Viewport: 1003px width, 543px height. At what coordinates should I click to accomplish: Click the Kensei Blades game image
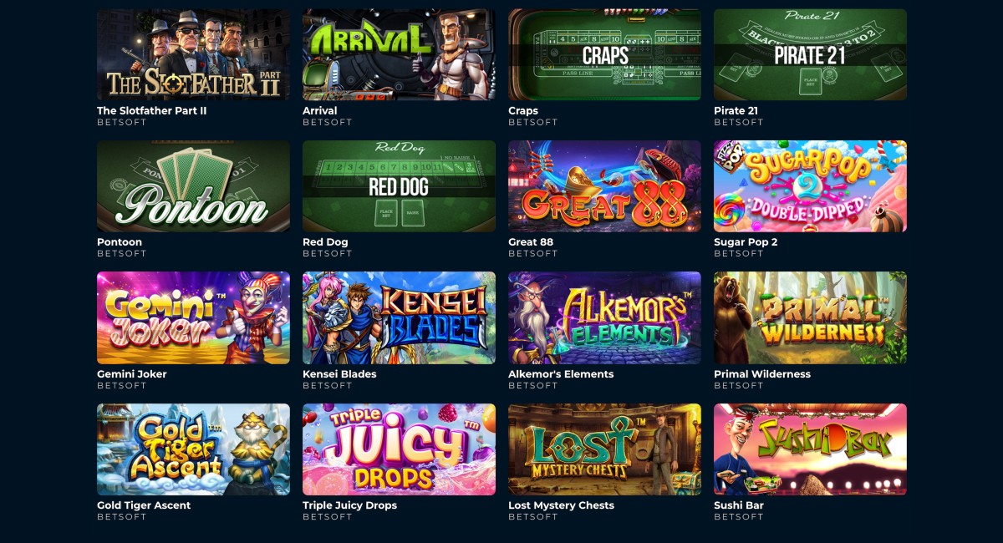pyautogui.click(x=399, y=317)
